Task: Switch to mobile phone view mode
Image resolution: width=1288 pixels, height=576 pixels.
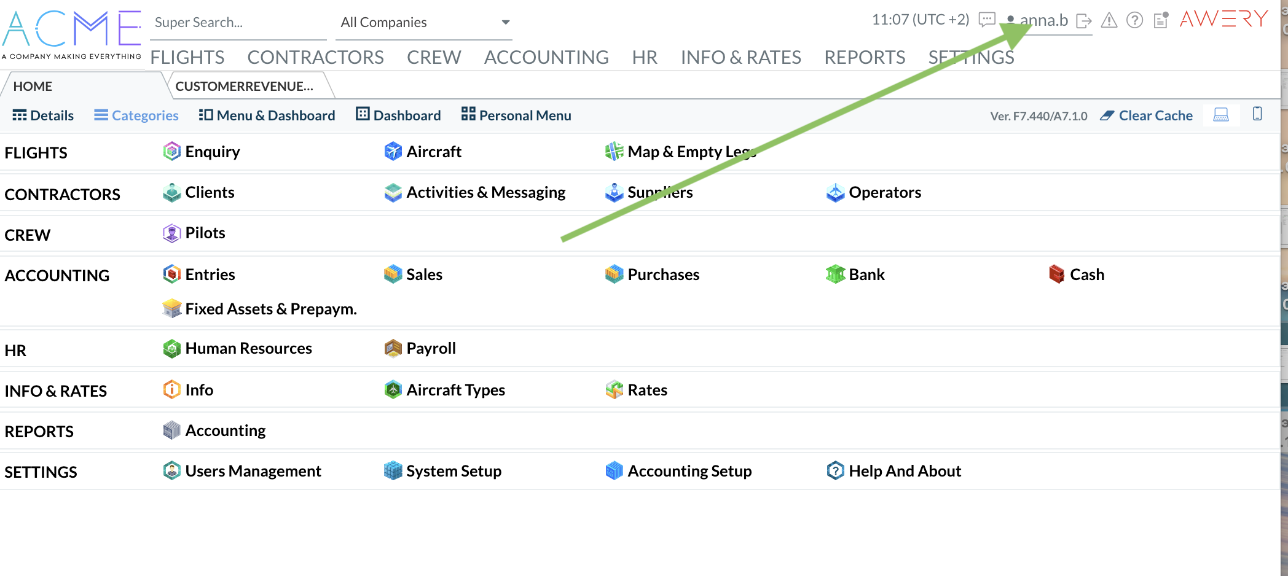Action: point(1257,114)
